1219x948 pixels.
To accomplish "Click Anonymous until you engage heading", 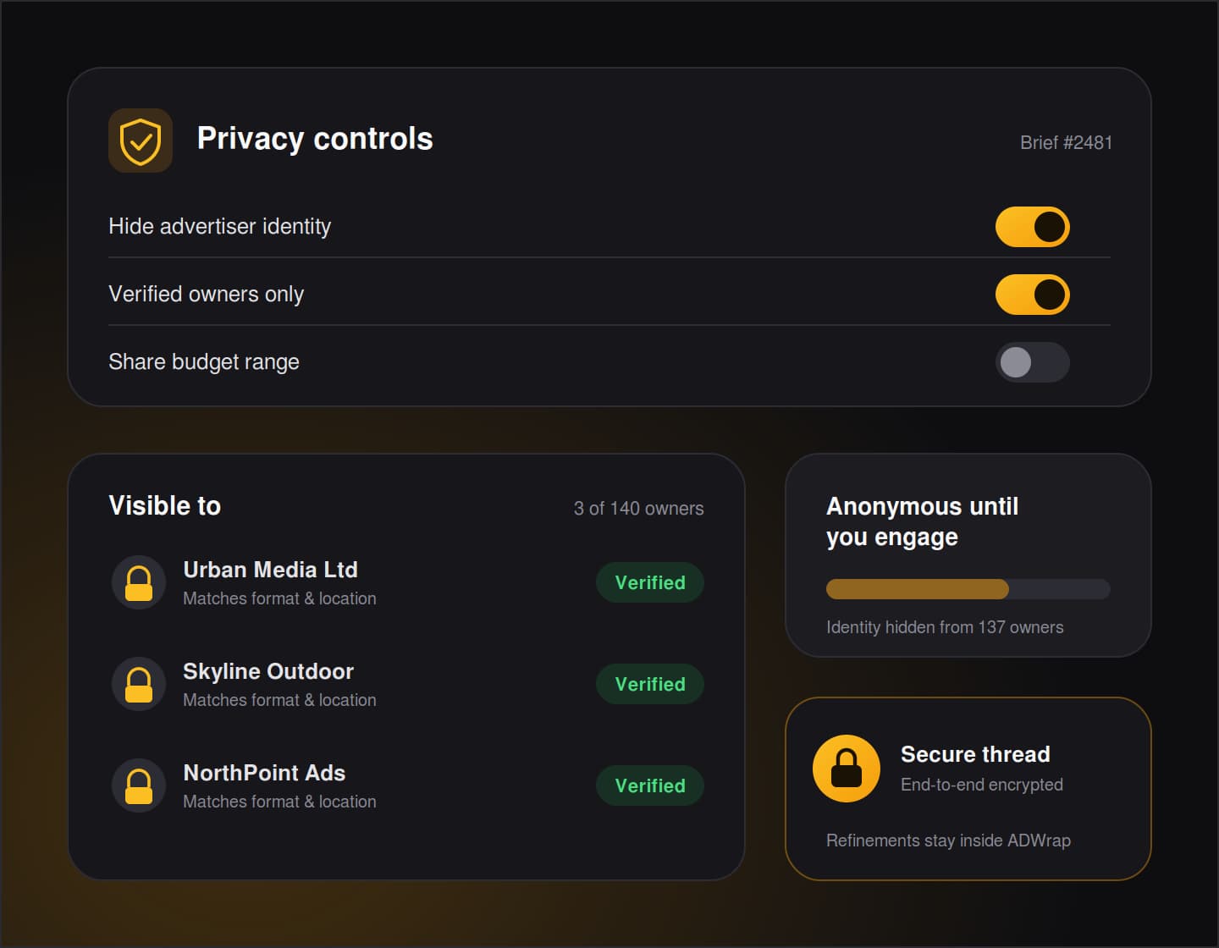I will pos(923,521).
